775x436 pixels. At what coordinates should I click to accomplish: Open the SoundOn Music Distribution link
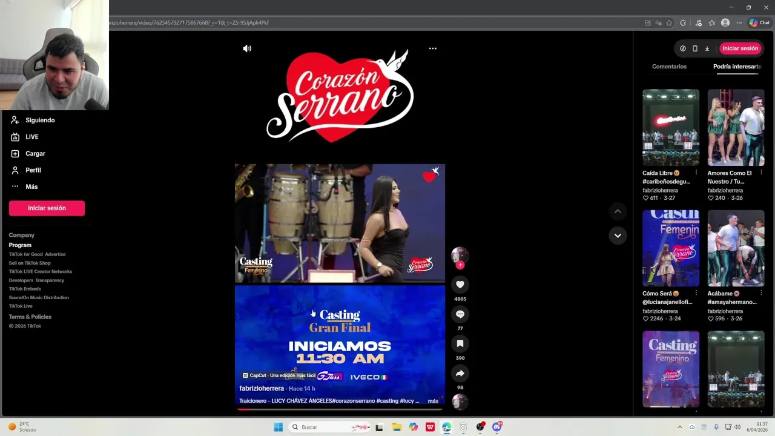(39, 297)
